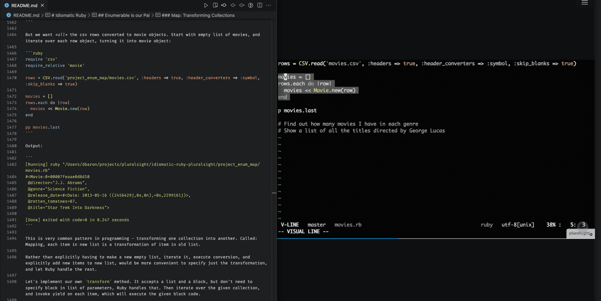Open the markdown preview to the side
This screenshot has width=601, height=301.
pos(215,5)
